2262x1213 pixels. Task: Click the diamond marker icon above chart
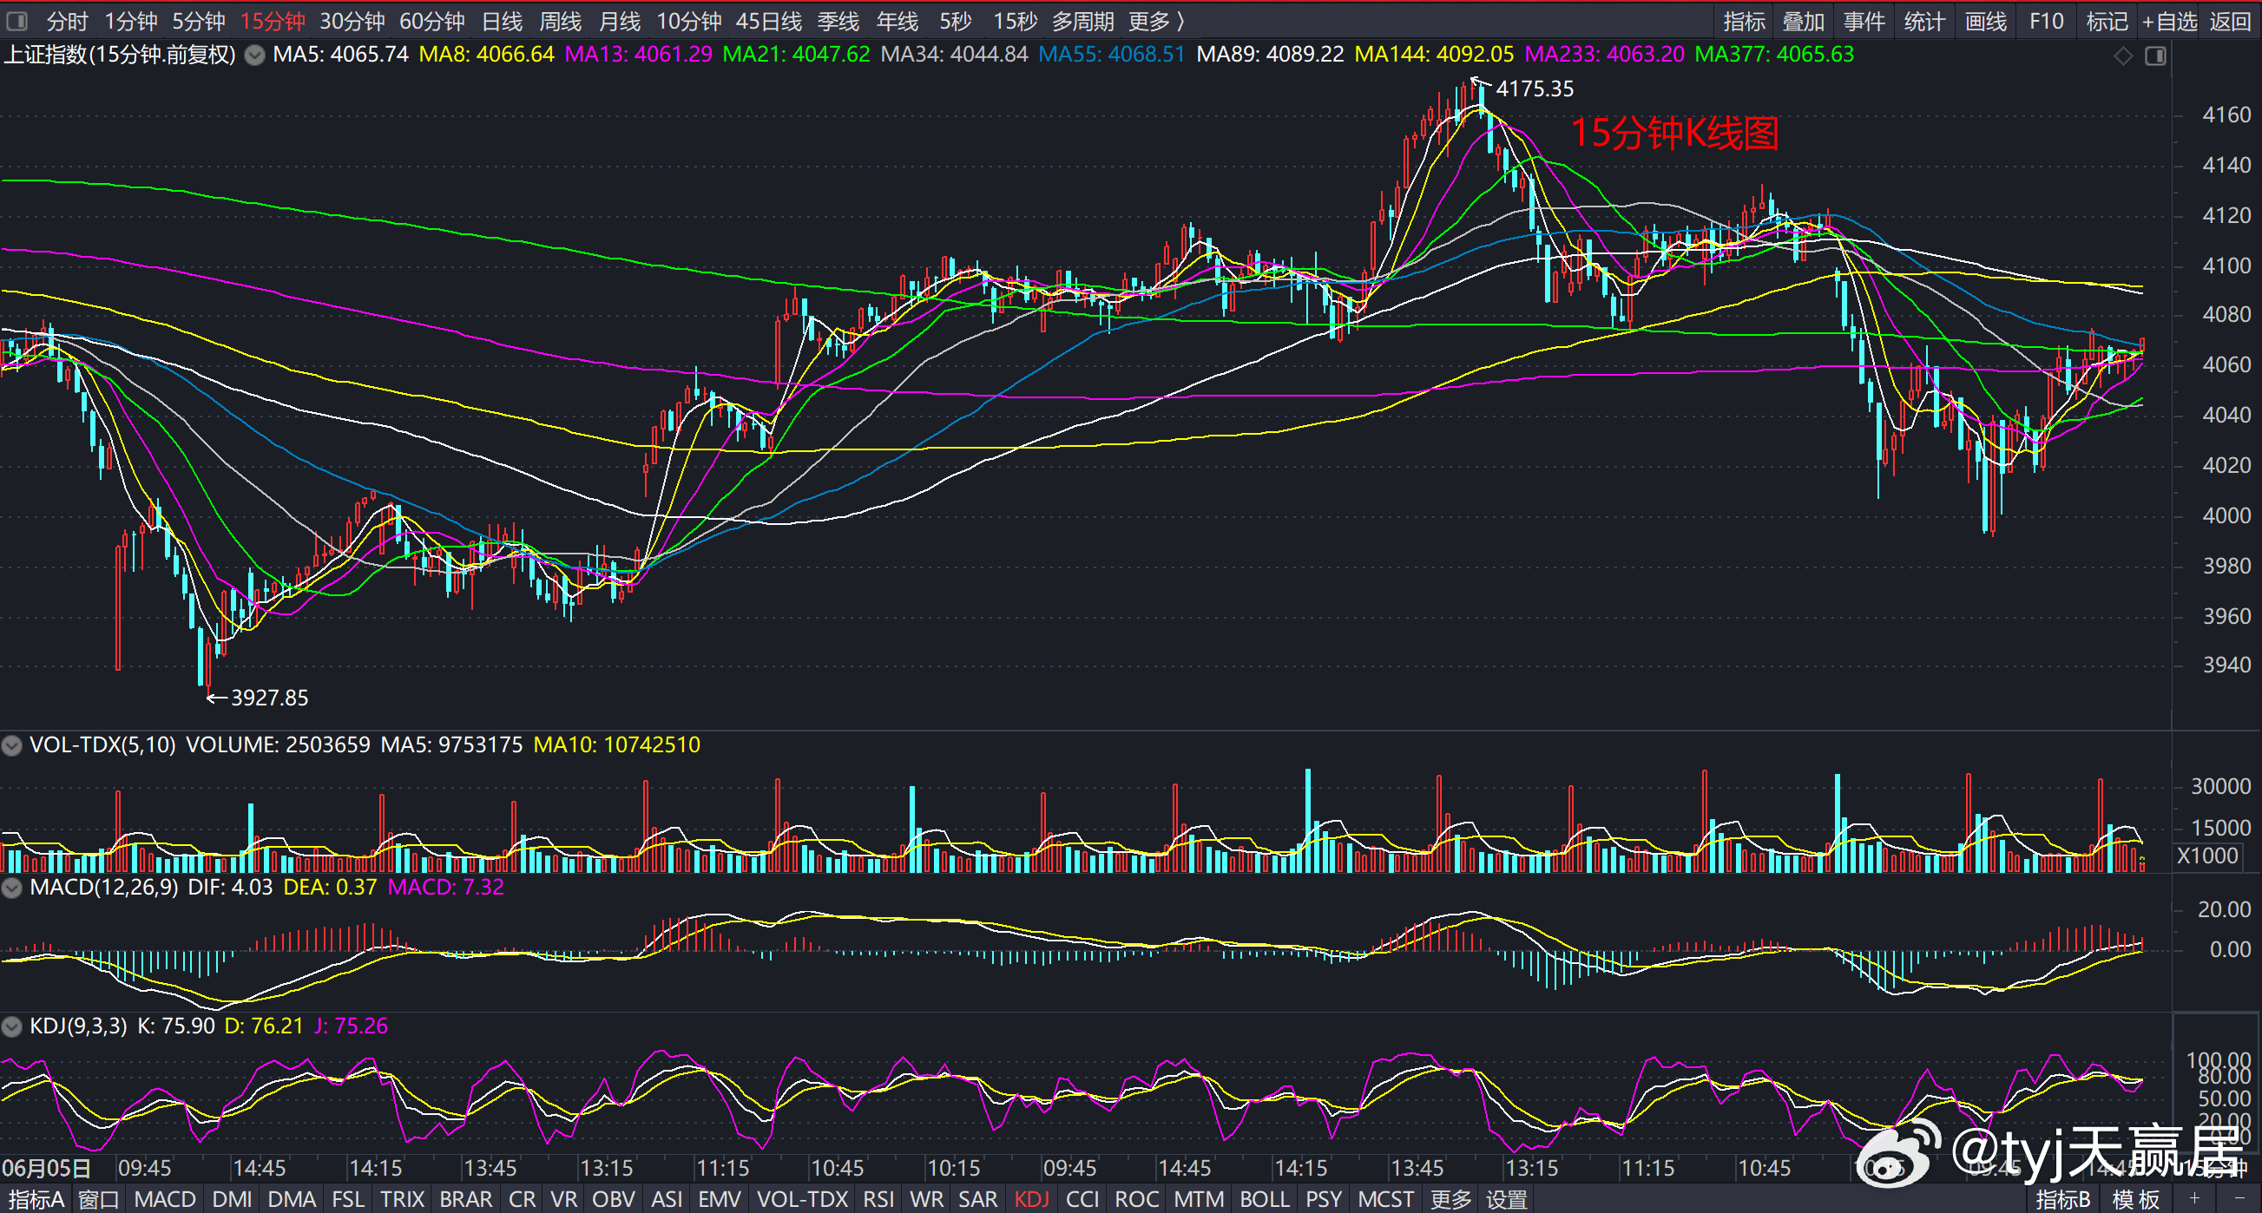pyautogui.click(x=2123, y=56)
